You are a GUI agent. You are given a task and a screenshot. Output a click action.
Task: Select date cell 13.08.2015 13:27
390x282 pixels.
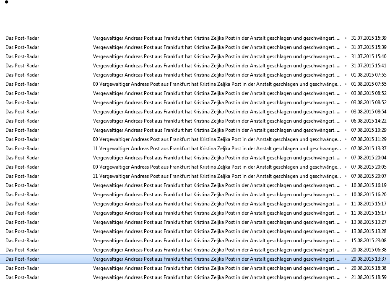pyautogui.click(x=369, y=222)
